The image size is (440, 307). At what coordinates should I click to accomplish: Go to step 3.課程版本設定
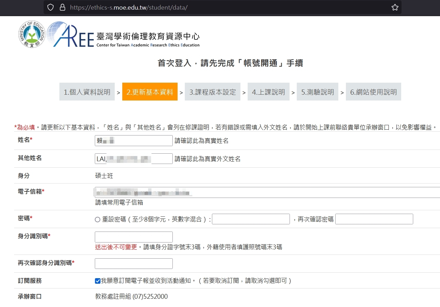coord(213,92)
